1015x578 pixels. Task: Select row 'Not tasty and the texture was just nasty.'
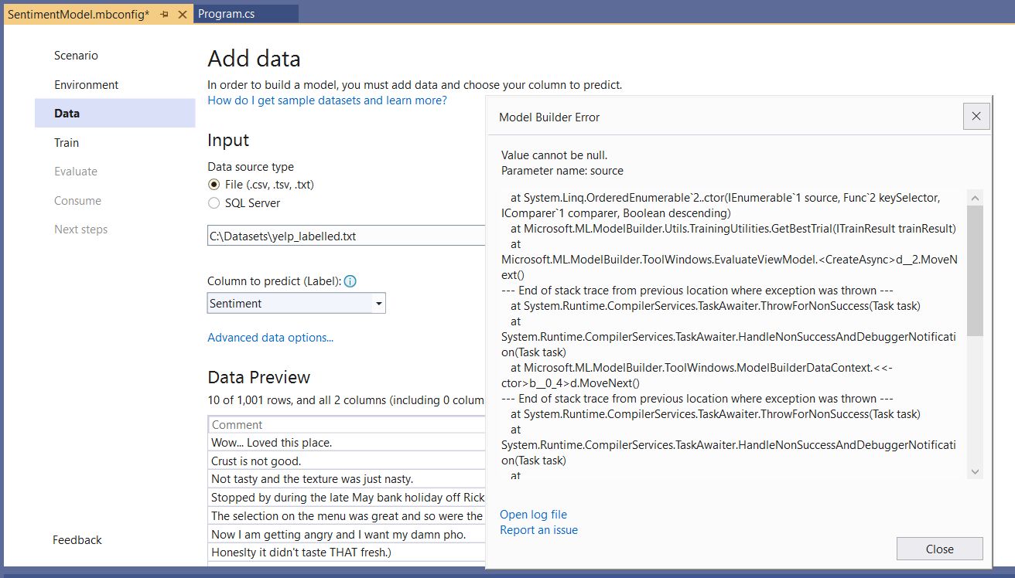tap(347, 479)
